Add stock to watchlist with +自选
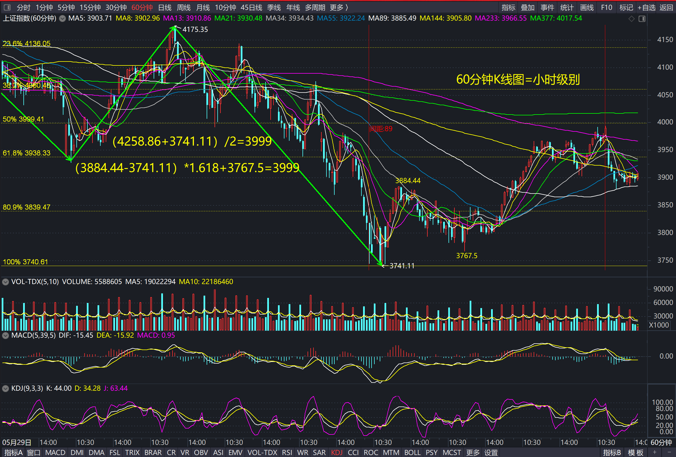 point(646,8)
